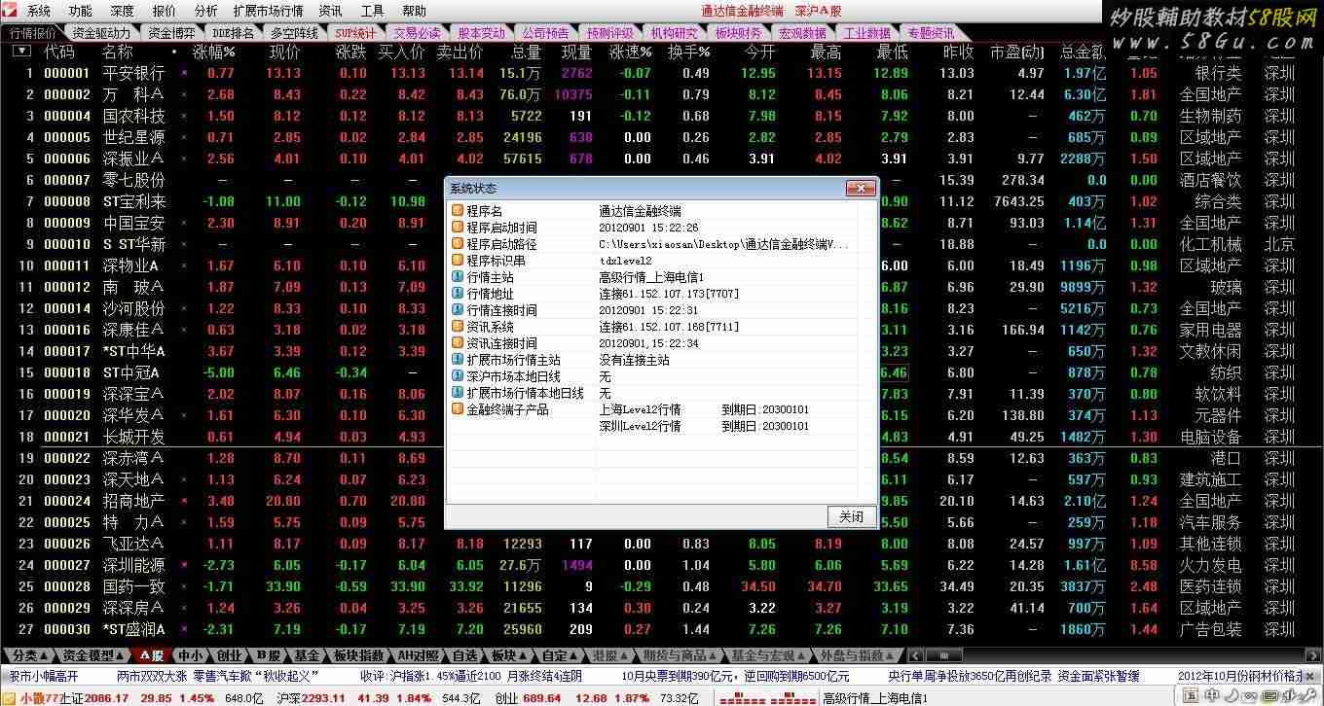Click the icon beside 程序标识串

click(x=458, y=261)
